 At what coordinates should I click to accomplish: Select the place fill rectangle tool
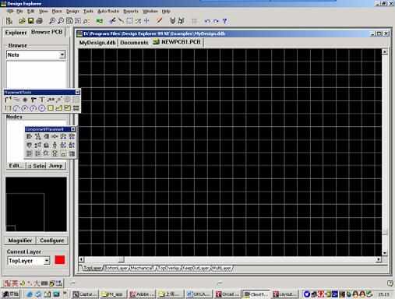pos(51,108)
